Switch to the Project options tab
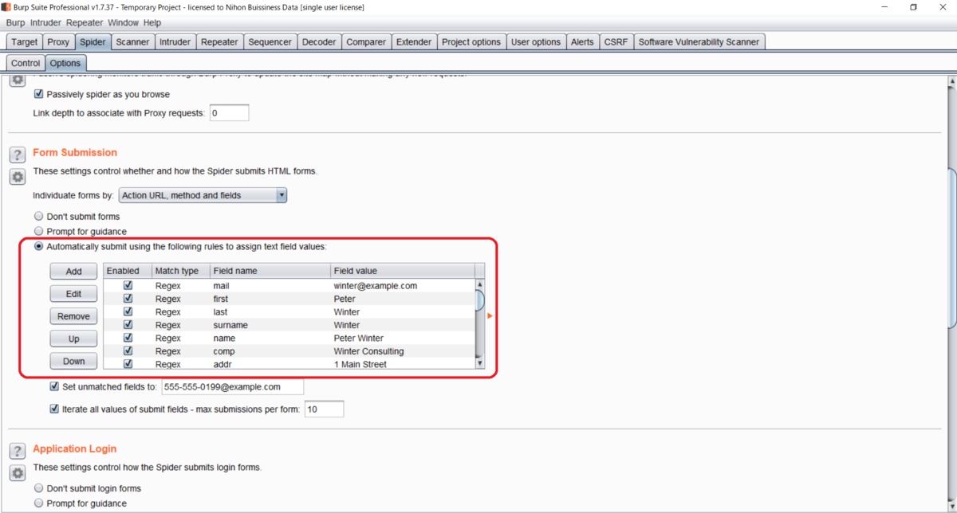This screenshot has height=513, width=957. click(x=471, y=42)
